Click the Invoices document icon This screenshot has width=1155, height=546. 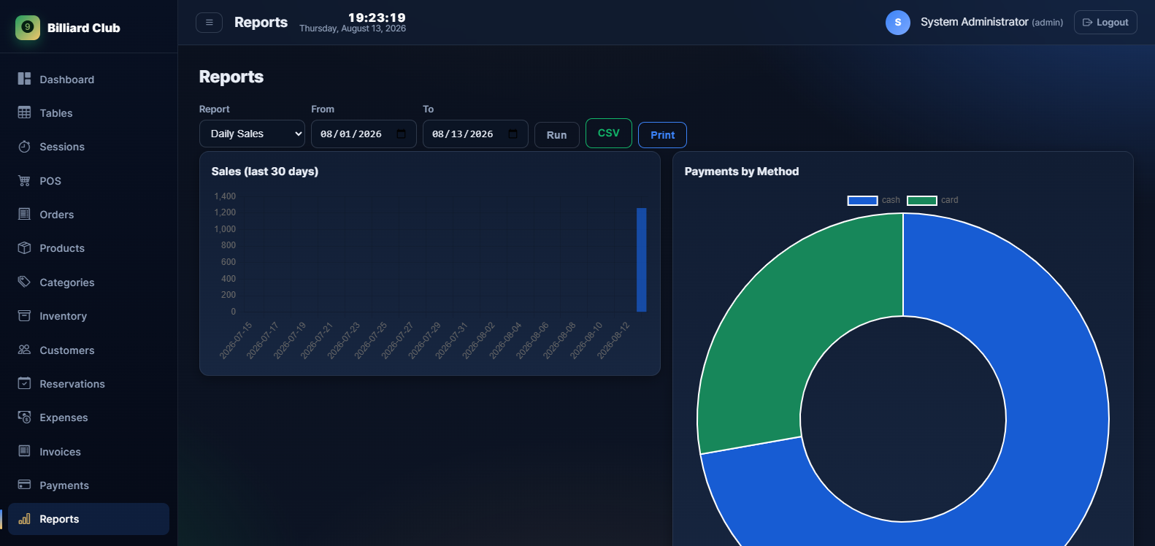pos(24,451)
